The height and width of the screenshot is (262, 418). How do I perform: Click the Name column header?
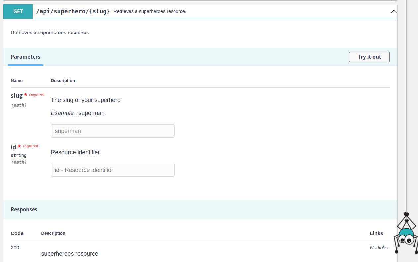click(x=17, y=81)
